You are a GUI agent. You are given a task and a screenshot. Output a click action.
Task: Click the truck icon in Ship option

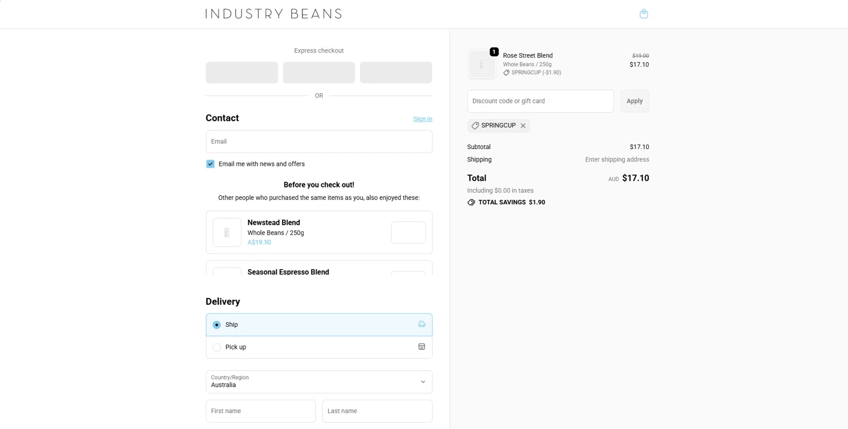pyautogui.click(x=422, y=325)
